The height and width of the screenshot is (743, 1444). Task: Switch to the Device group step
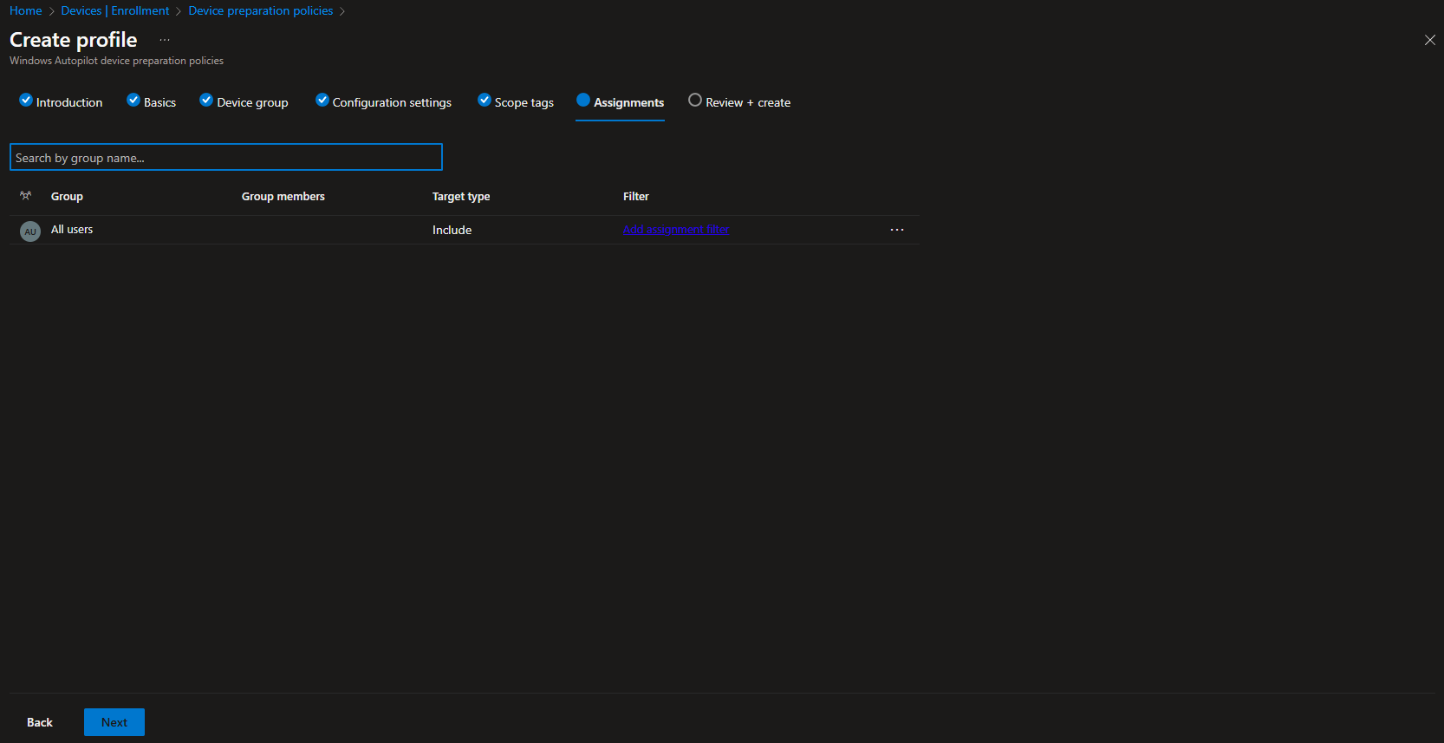(244, 101)
